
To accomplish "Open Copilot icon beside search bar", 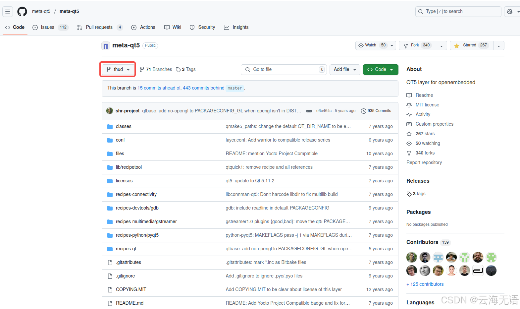I will click(509, 11).
